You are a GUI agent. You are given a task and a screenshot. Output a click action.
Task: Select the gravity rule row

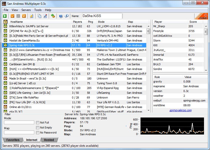pos(180,81)
